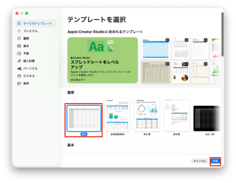The width and height of the screenshot is (236, 183).
Task: Choose the 従業員勤務表 template thumbnail
Action: 118,114
